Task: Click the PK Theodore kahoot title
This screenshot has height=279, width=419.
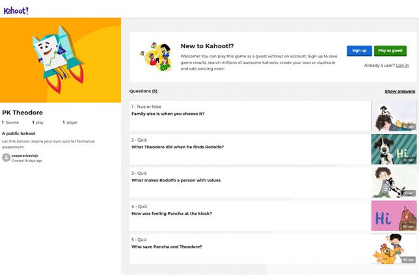Action: click(x=22, y=113)
